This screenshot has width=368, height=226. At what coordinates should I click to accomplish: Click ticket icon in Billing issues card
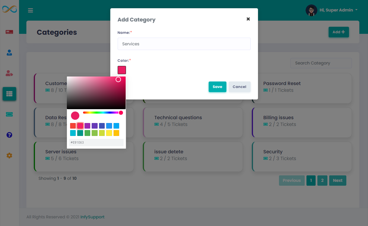265,124
